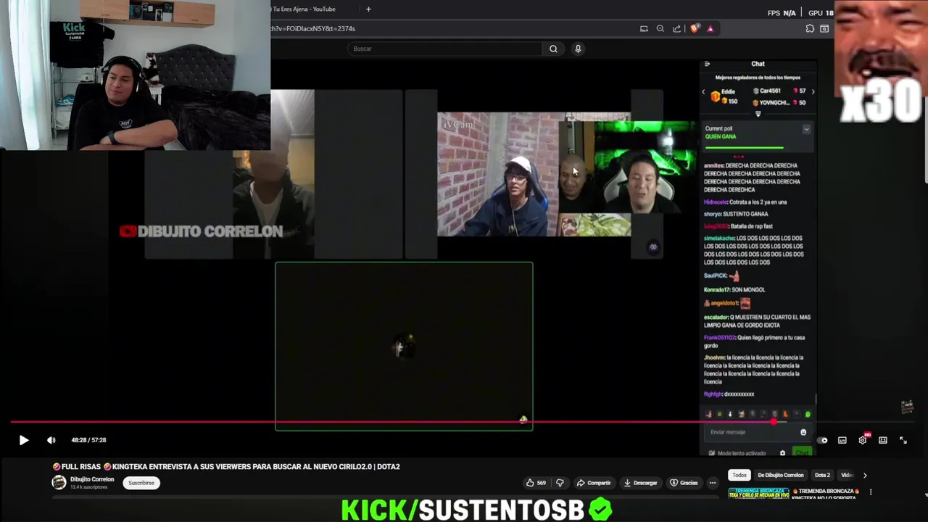Seek using the red progress bar handle
The image size is (928, 522).
point(774,421)
